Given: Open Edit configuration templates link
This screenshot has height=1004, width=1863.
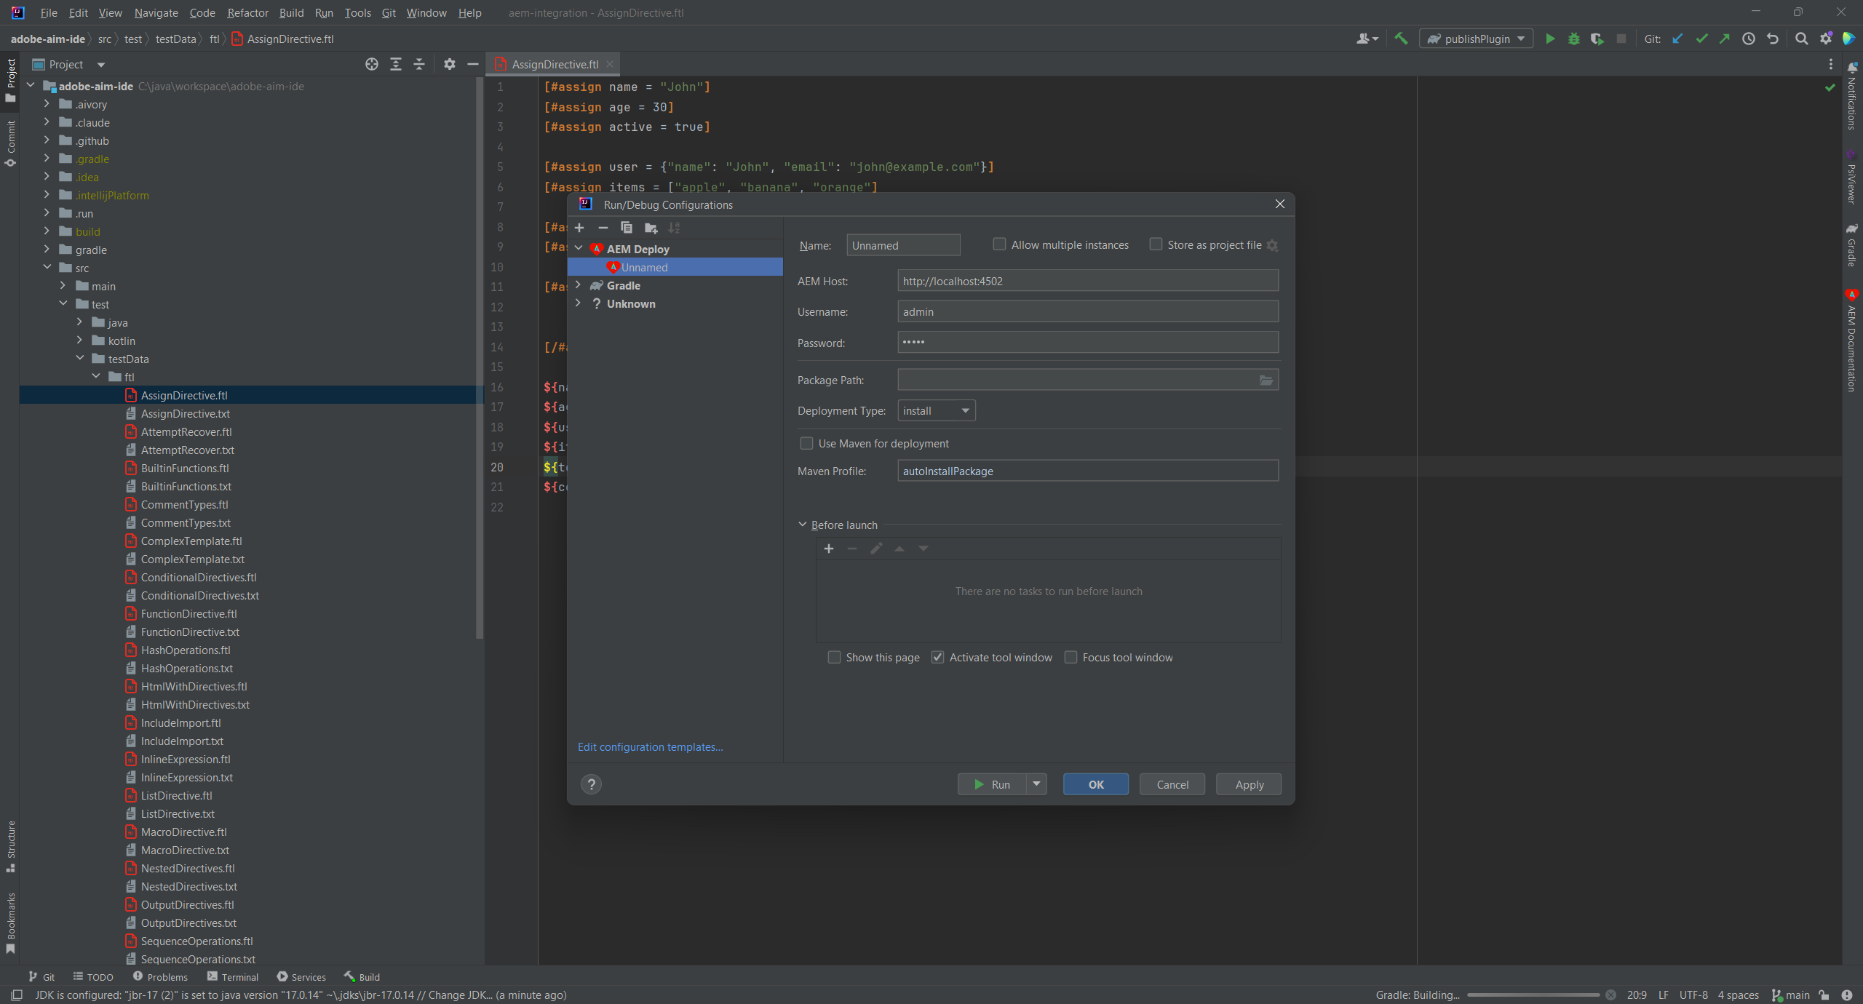Looking at the screenshot, I should [x=650, y=747].
